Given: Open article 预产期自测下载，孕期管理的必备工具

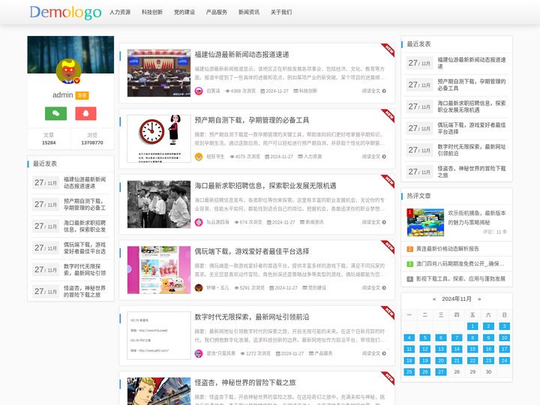Looking at the screenshot, I should click(x=252, y=120).
